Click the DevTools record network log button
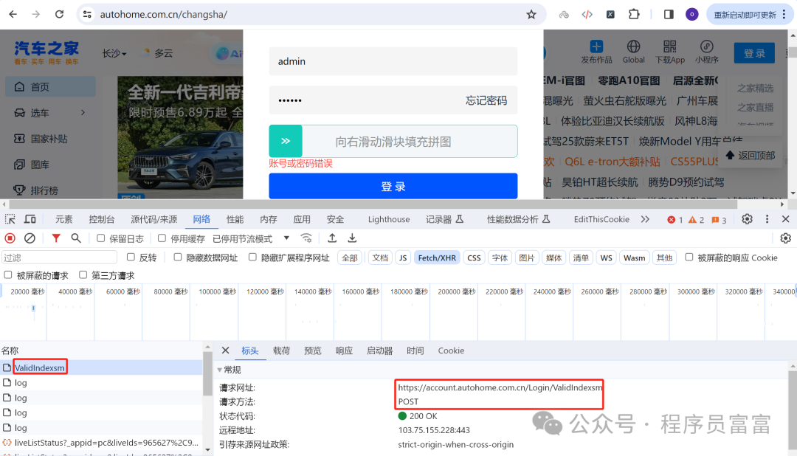This screenshot has width=797, height=456. [x=10, y=238]
